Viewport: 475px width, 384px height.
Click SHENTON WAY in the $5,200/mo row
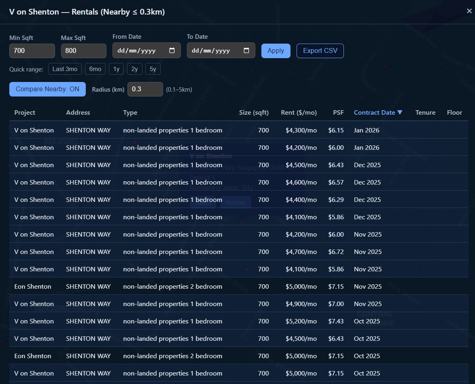click(x=89, y=321)
